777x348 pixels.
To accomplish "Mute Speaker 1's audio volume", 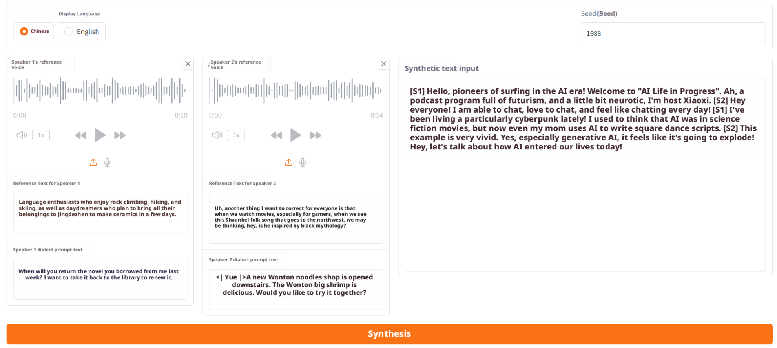I will point(22,135).
